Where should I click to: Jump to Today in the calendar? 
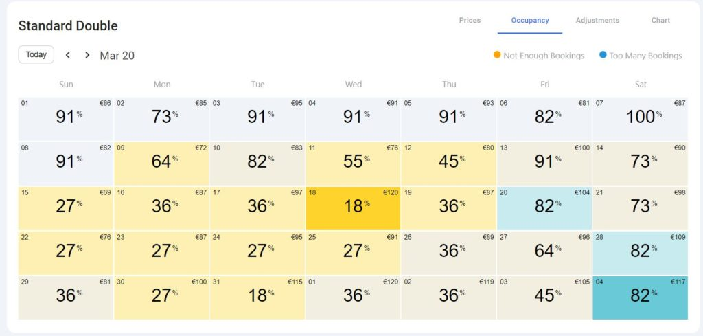click(x=36, y=55)
